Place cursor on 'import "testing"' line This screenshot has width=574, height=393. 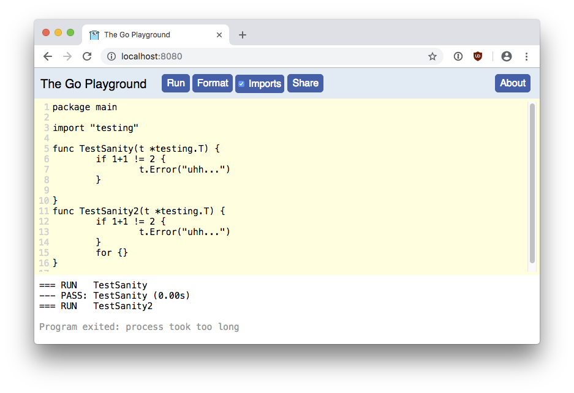click(x=96, y=128)
